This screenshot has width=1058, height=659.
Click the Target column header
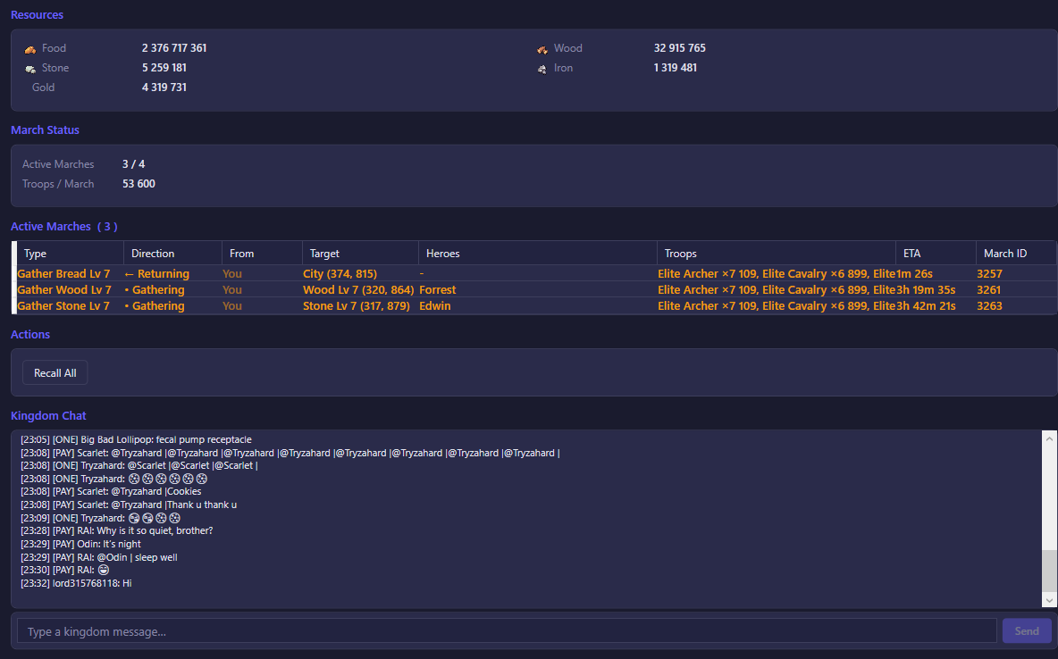[360, 254]
